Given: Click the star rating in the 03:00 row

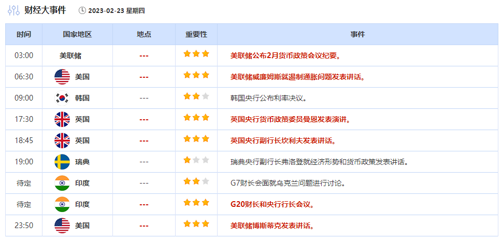Looking at the screenshot, I should 196,54.
